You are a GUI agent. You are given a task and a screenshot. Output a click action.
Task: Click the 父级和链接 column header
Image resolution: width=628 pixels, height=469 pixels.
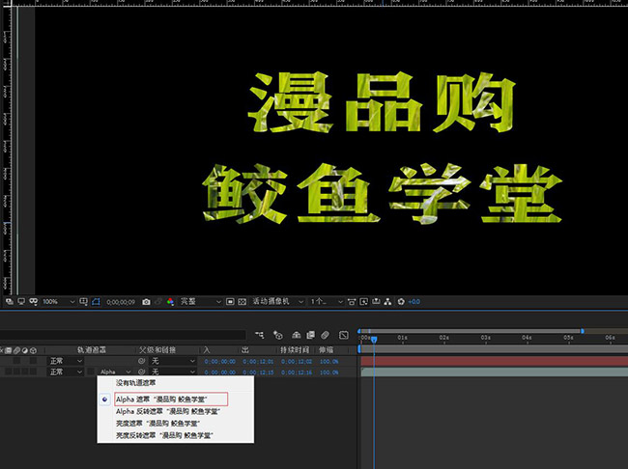157,350
